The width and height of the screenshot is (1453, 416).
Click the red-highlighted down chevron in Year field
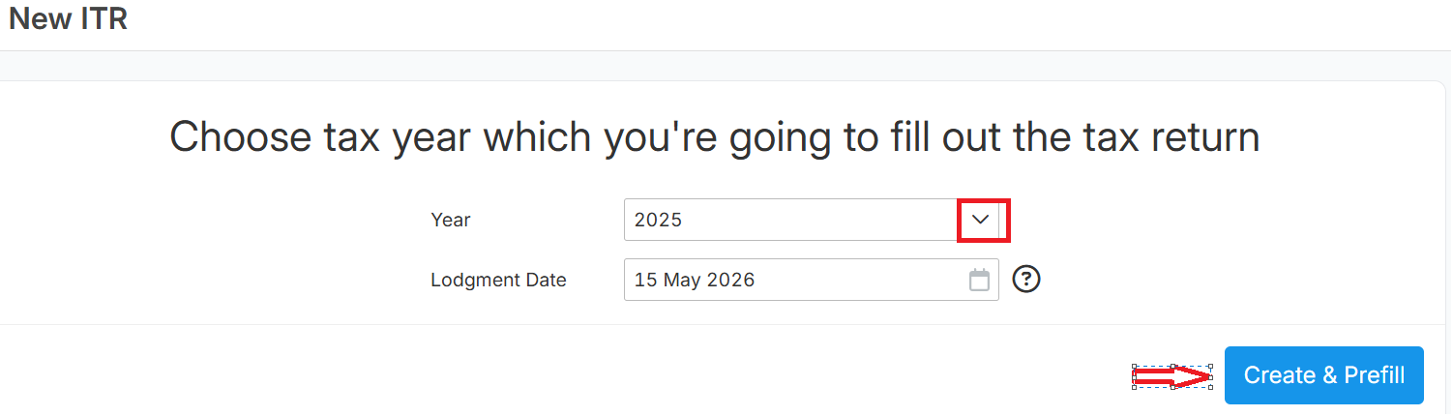981,220
